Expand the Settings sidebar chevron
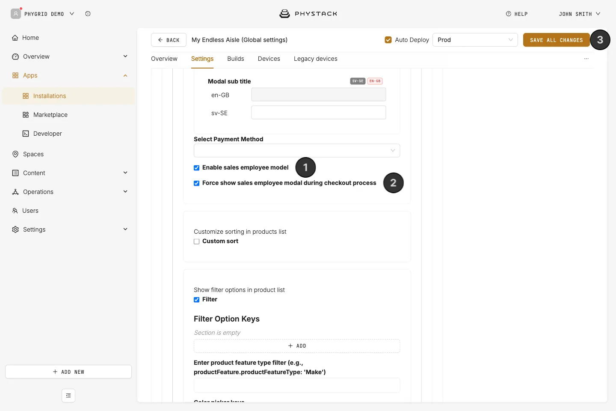 (x=125, y=229)
